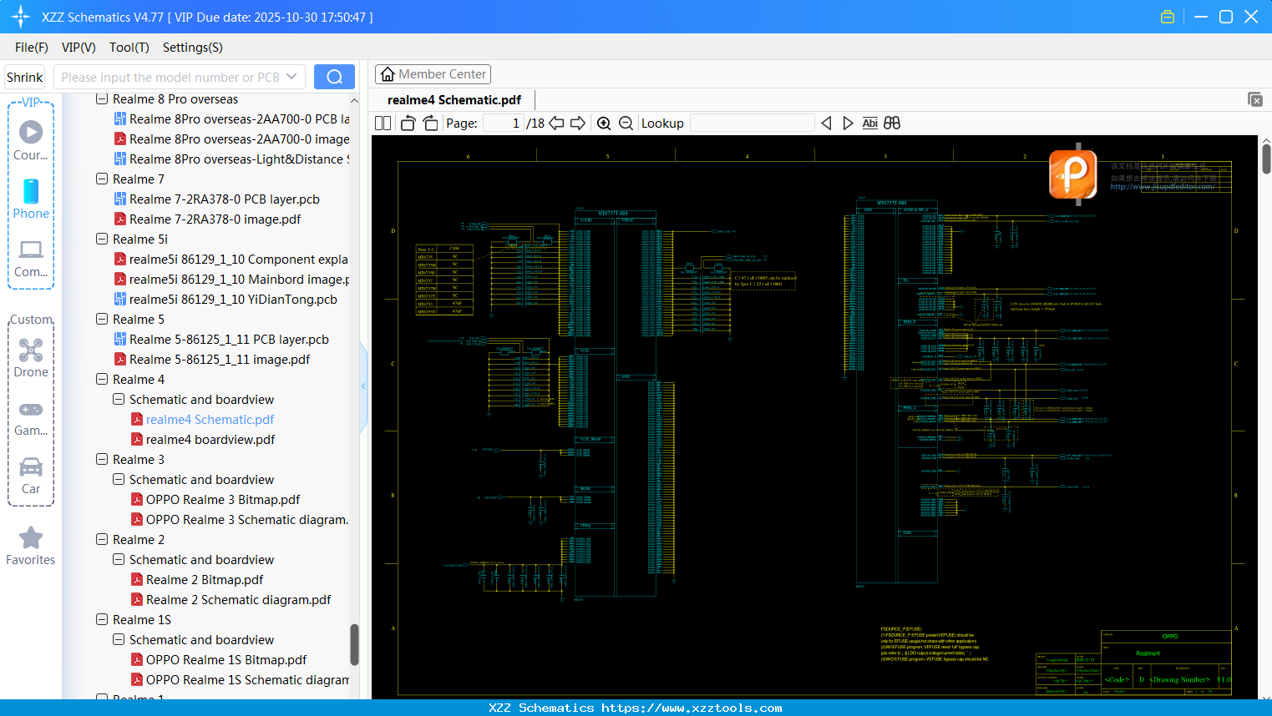Screen dimensions: 1272x716
Task: Open realme4 boardview.pdf in the tree
Action: pos(210,440)
